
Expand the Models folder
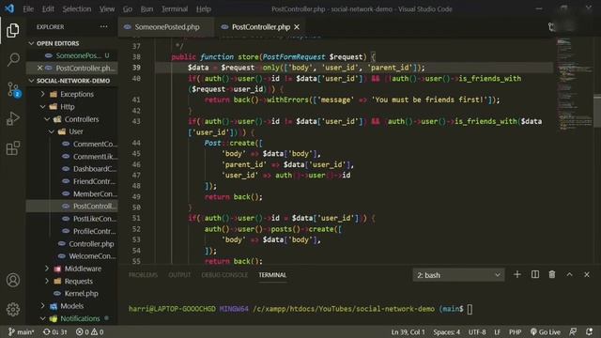pos(71,306)
